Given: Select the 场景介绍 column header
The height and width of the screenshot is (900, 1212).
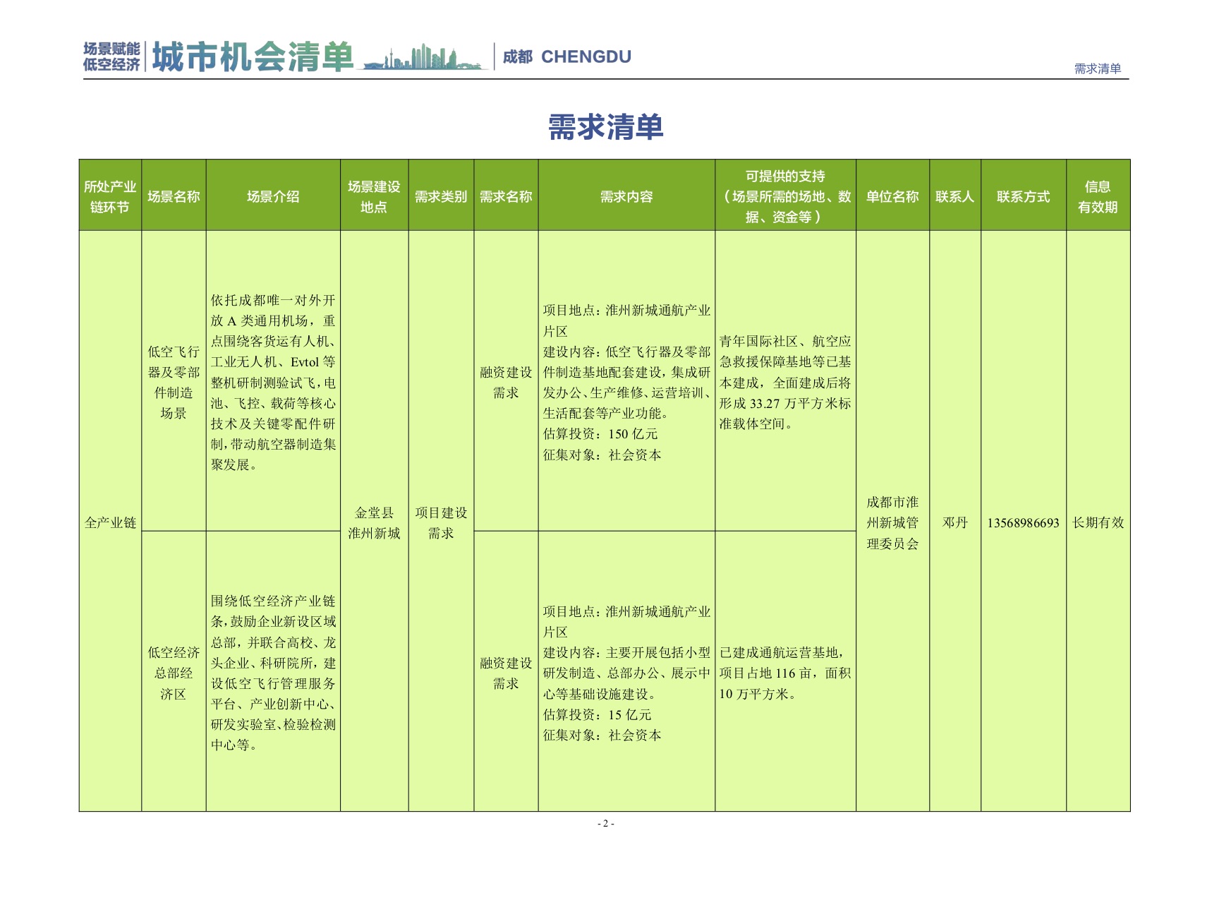Looking at the screenshot, I should point(273,196).
